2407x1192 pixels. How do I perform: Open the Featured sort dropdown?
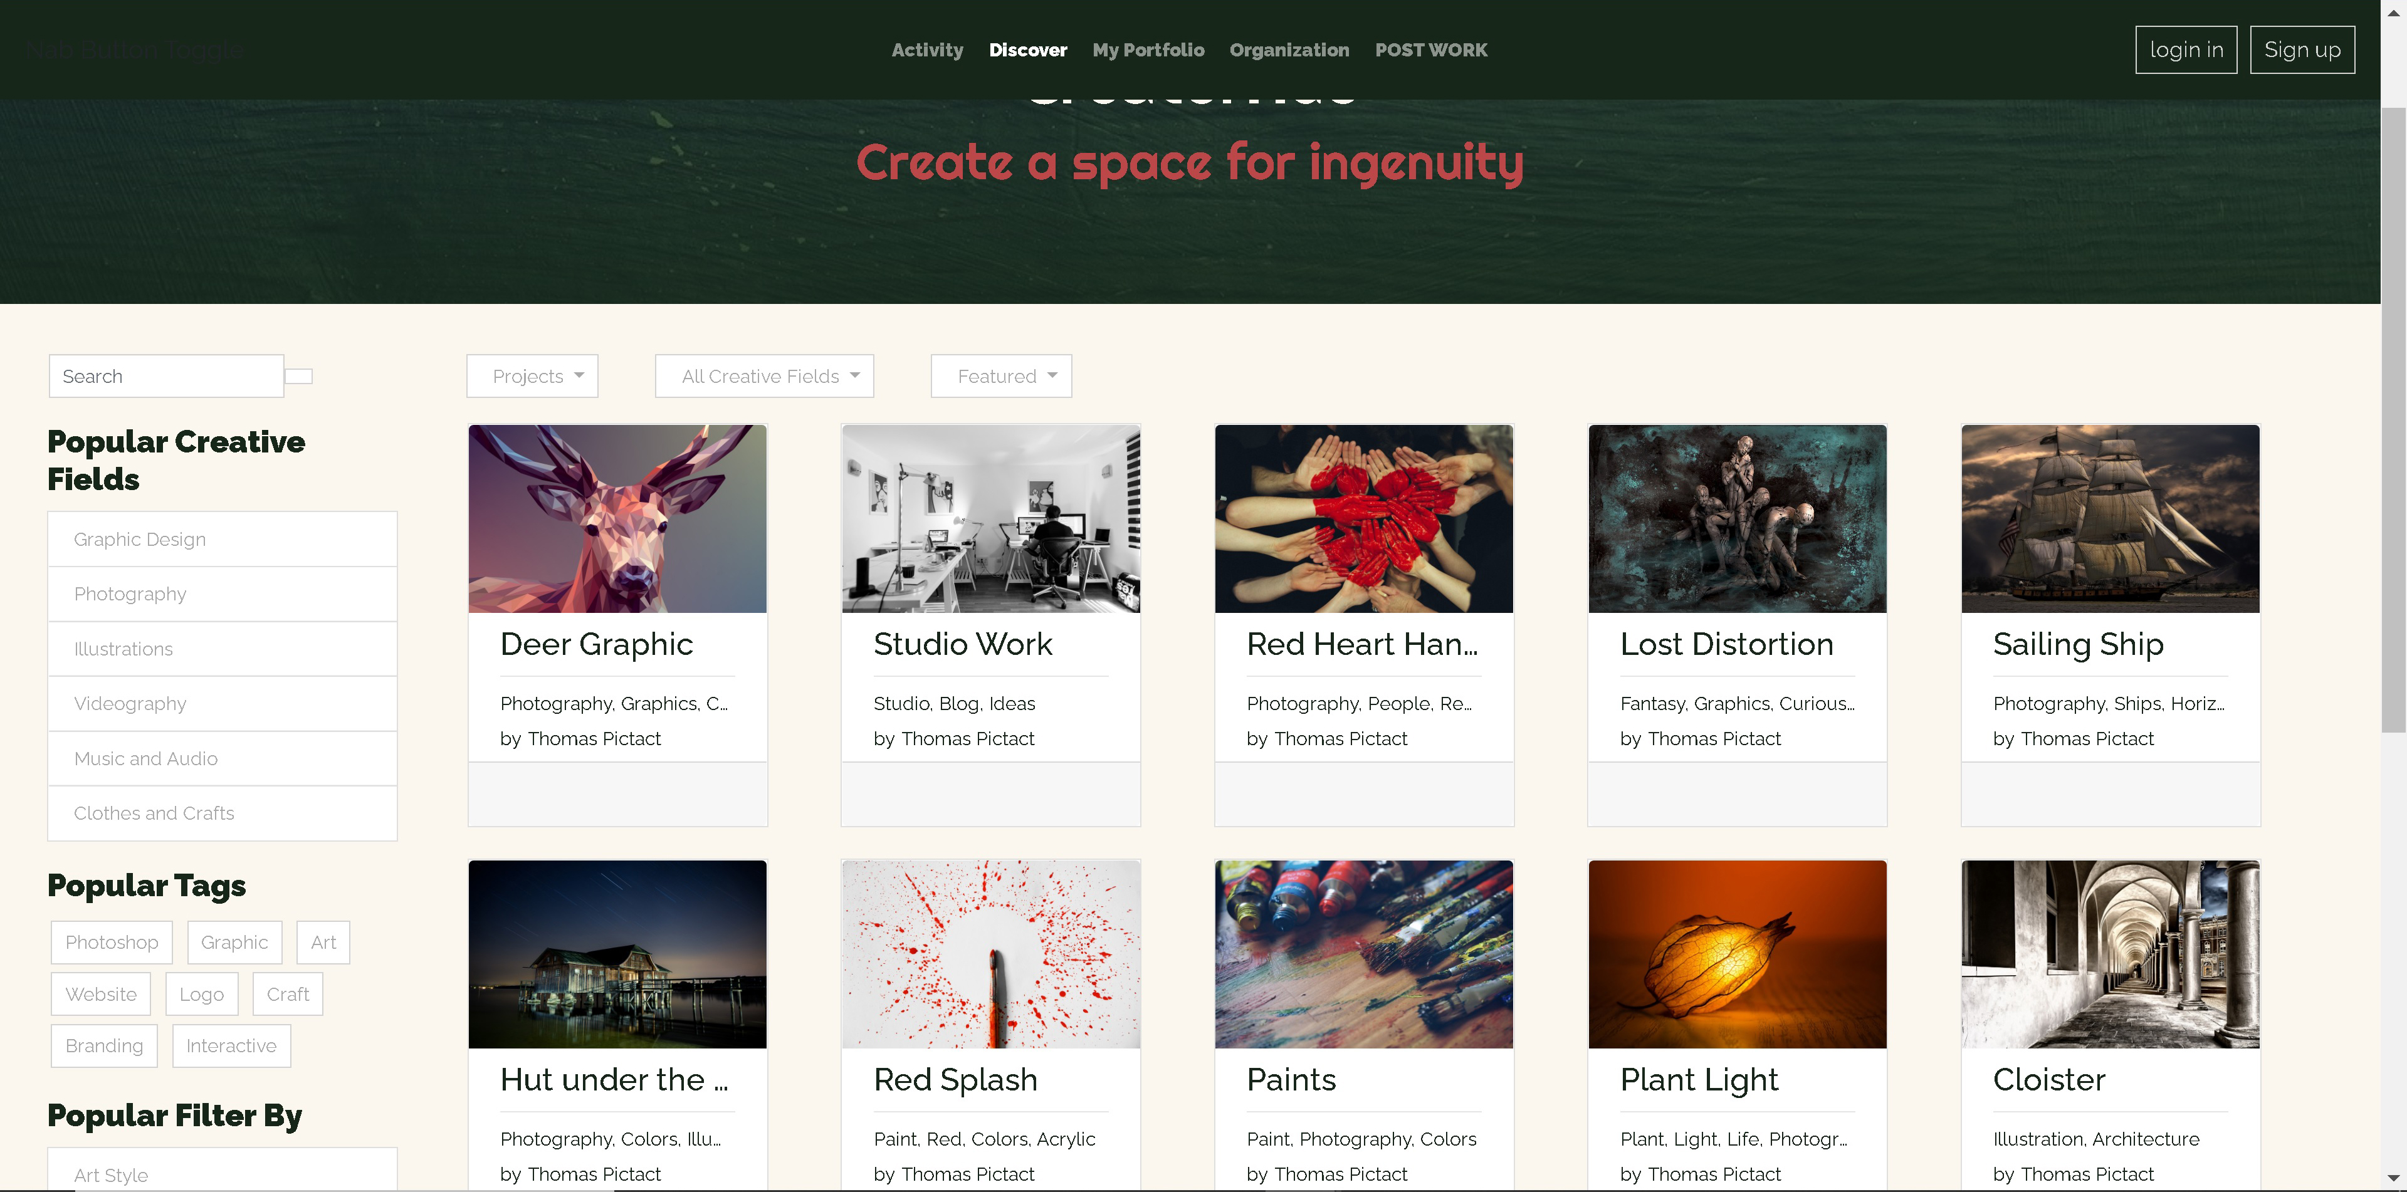pos(1001,375)
